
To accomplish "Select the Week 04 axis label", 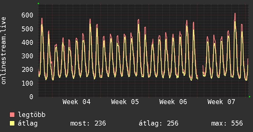I will [76, 102].
